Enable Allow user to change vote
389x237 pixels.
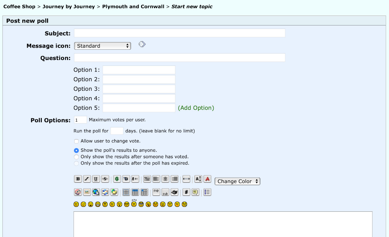[77, 141]
